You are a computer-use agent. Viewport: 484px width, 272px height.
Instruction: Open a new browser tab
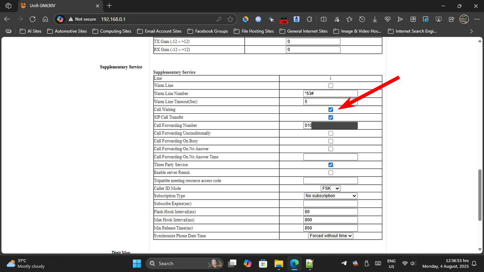[109, 6]
